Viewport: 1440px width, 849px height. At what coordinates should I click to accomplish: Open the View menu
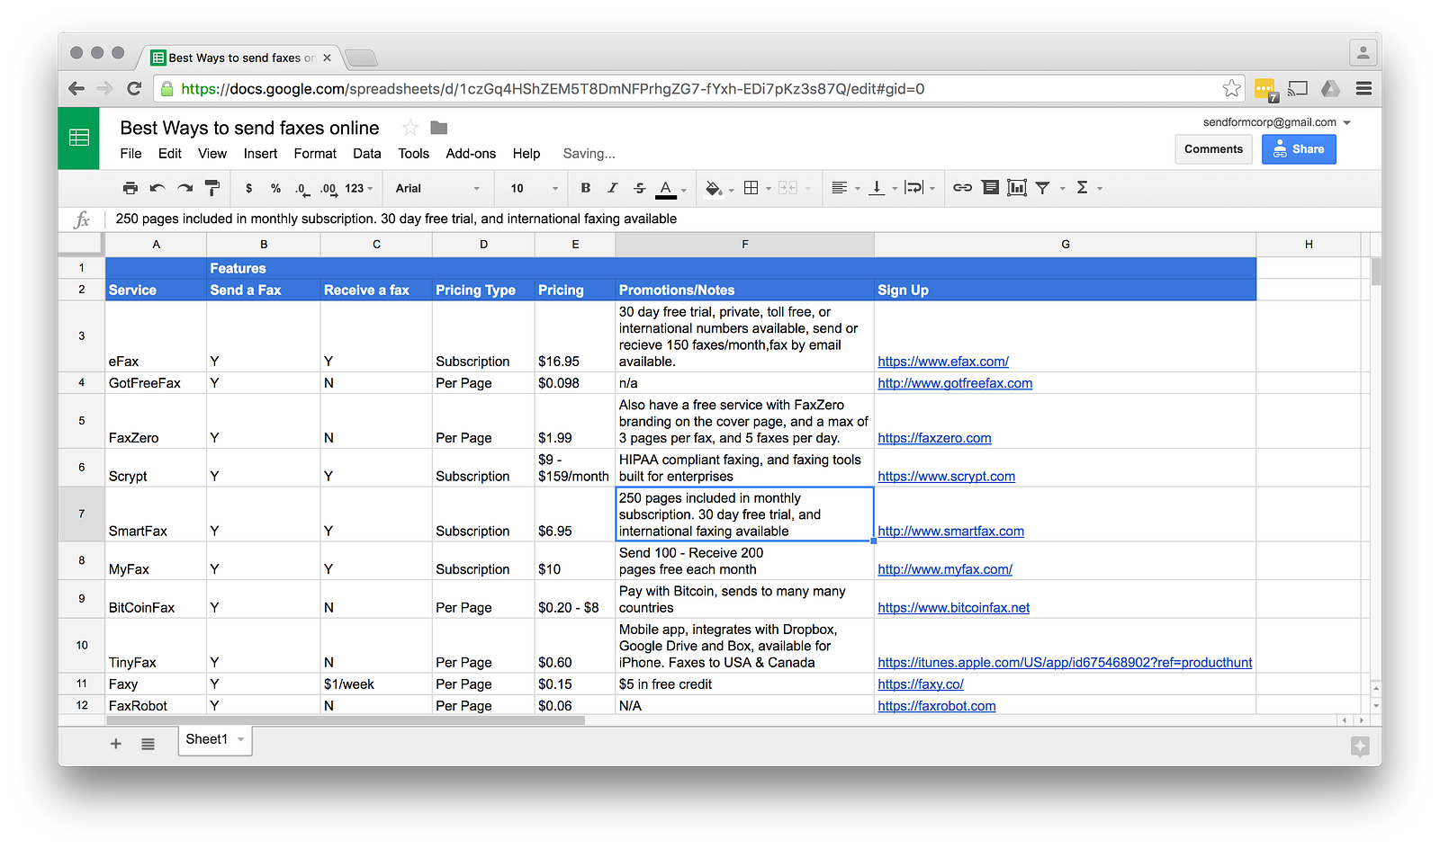coord(212,154)
